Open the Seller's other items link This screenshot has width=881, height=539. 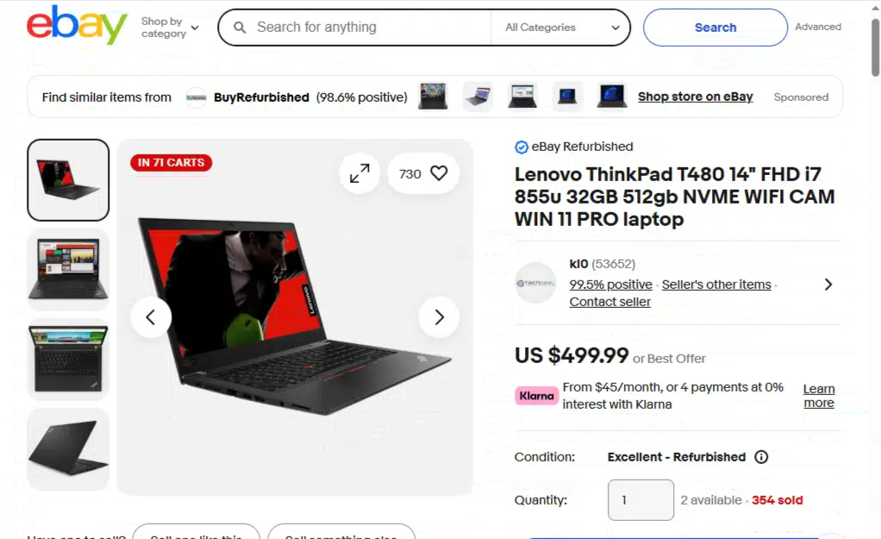pos(716,285)
